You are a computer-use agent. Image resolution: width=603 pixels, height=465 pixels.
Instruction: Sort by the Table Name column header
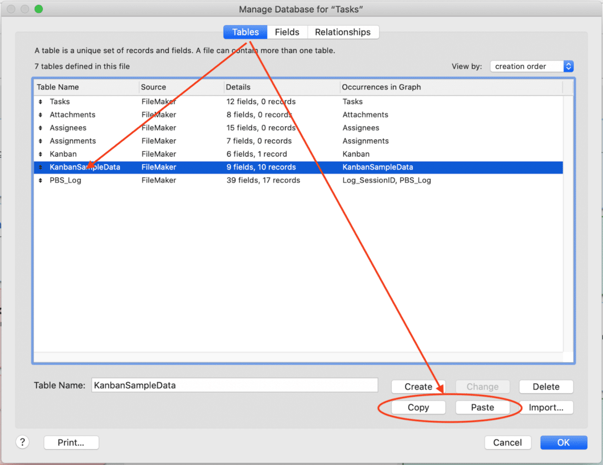[x=86, y=87]
